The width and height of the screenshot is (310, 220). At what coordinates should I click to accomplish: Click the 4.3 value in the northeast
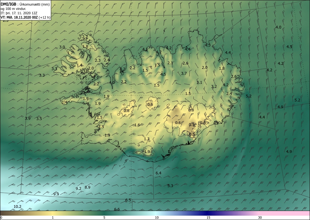(x=208, y=45)
